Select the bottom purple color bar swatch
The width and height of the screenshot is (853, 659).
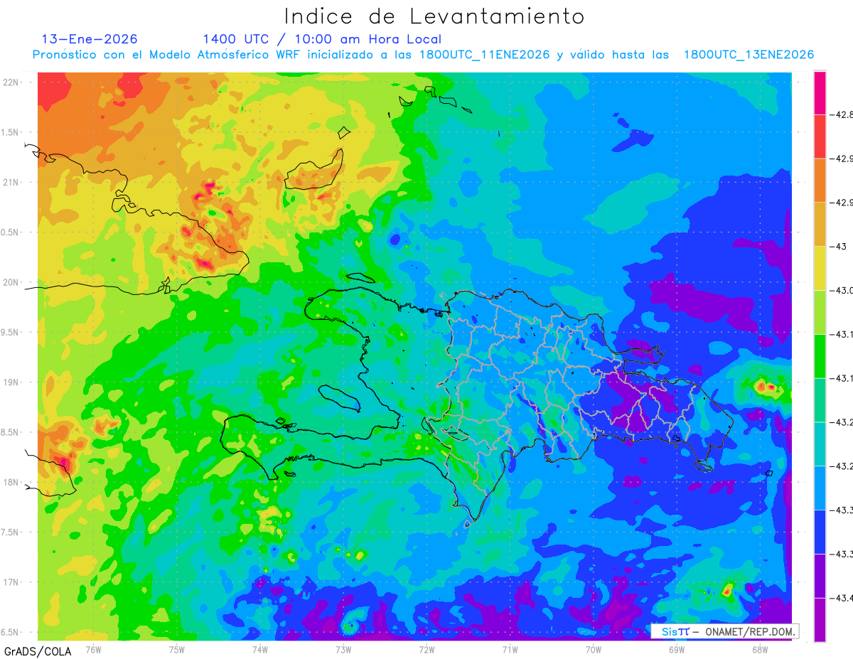point(820,620)
